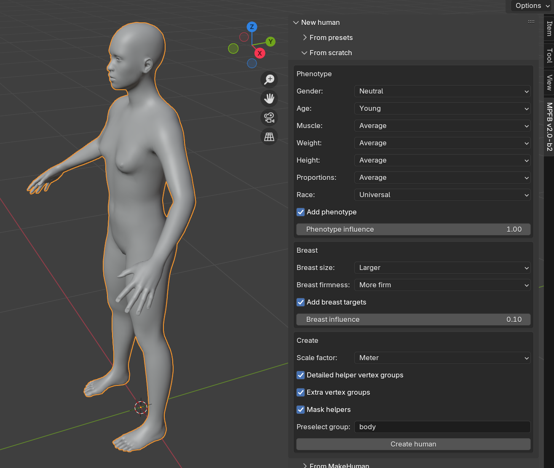Collapse the From scratch section
The width and height of the screenshot is (554, 468).
[305, 53]
